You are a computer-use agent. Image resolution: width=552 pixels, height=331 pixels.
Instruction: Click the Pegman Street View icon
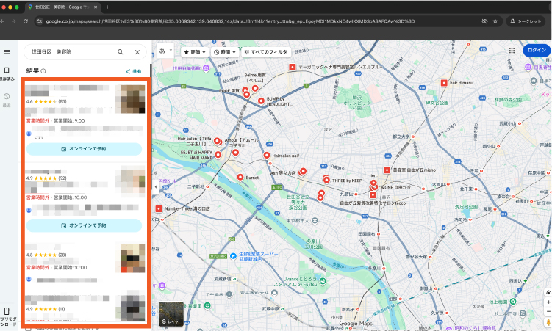click(x=548, y=321)
